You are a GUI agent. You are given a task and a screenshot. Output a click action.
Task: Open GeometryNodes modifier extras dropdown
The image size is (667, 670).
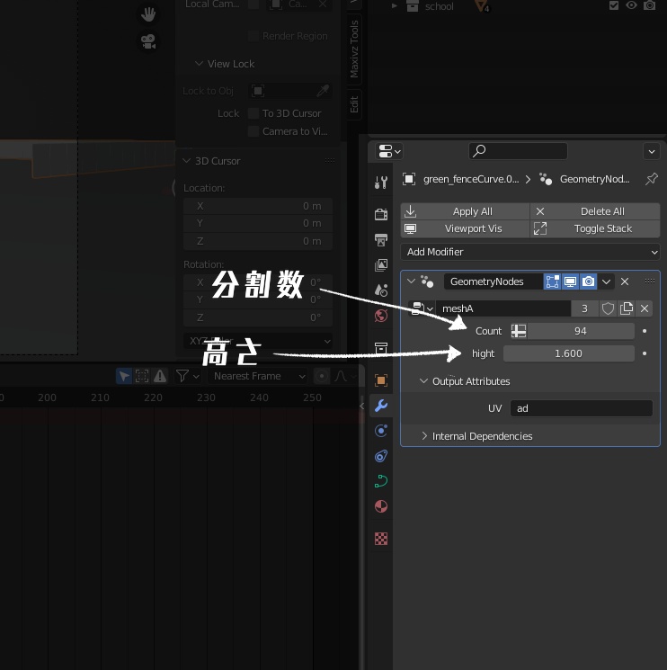(x=606, y=281)
